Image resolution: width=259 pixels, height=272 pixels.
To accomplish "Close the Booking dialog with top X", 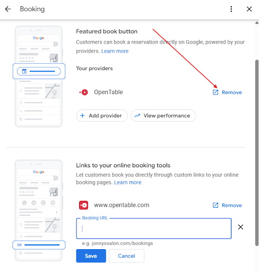I will click(x=249, y=9).
